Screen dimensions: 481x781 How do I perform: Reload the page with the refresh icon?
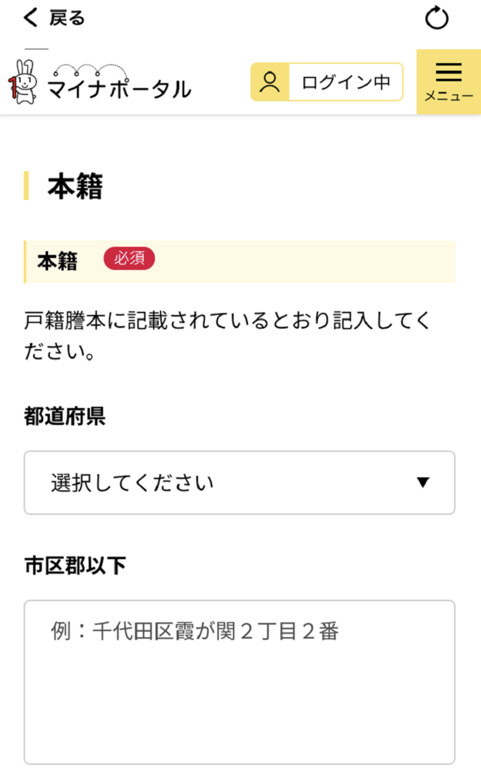437,18
